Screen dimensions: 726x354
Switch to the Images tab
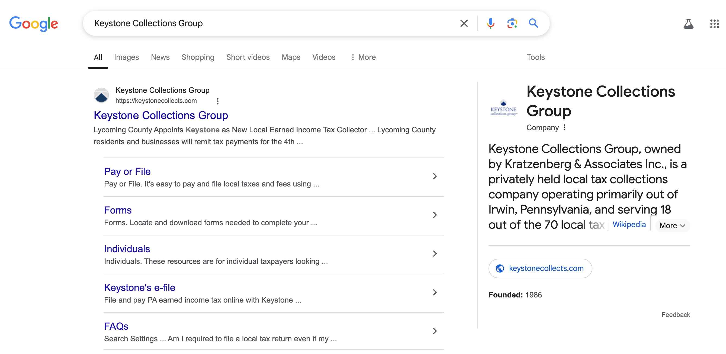[x=126, y=57]
